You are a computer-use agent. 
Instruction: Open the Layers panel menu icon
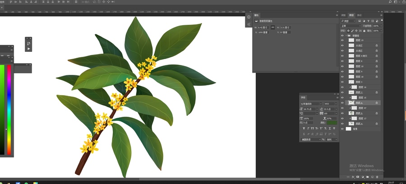coord(381,15)
